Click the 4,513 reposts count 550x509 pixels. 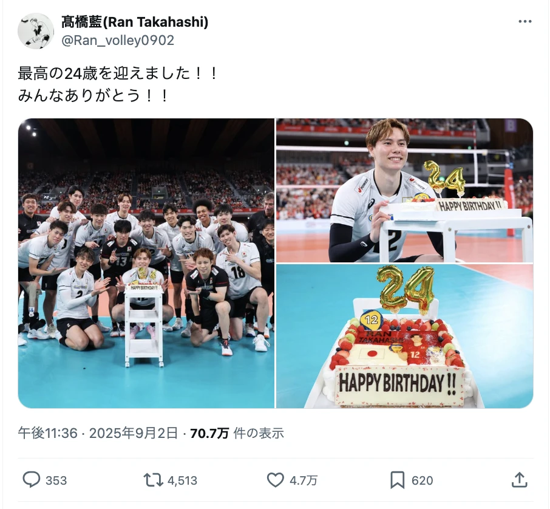click(182, 480)
